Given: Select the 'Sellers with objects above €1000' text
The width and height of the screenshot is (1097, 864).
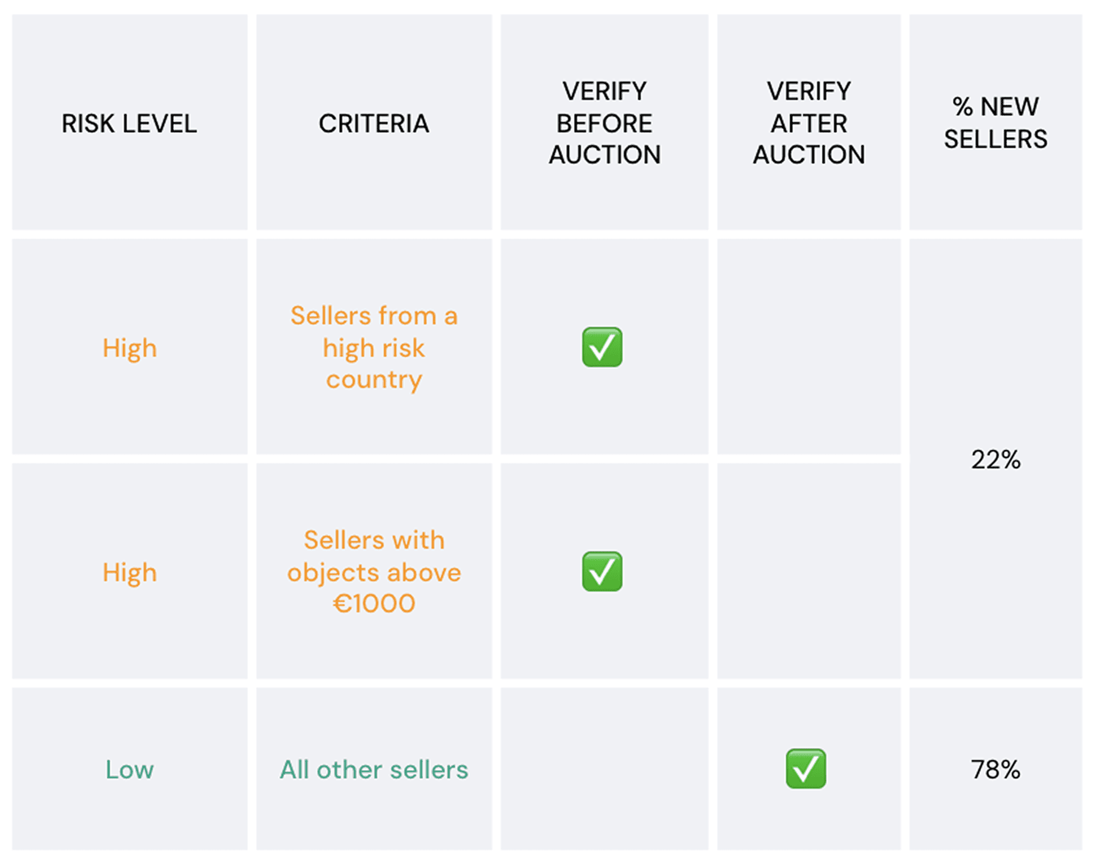Looking at the screenshot, I should (x=373, y=572).
